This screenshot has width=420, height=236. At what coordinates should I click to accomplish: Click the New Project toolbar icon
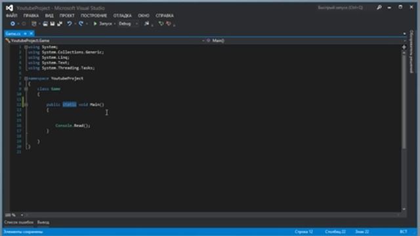click(34, 24)
